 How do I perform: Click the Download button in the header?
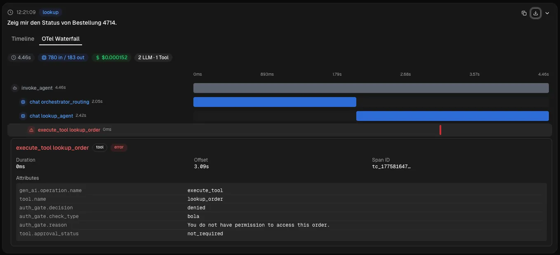tap(536, 13)
